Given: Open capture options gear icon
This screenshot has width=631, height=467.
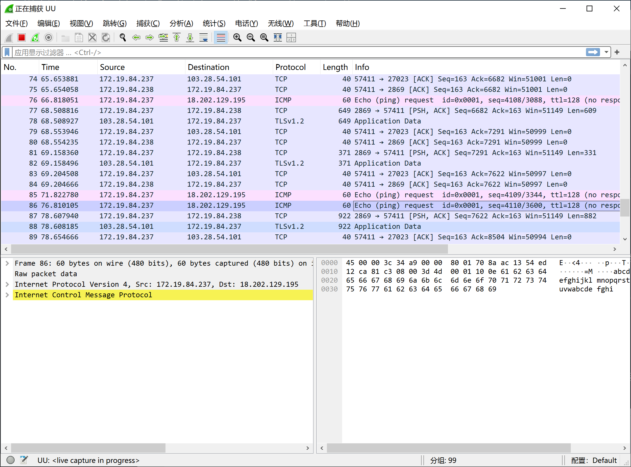Looking at the screenshot, I should click(49, 37).
